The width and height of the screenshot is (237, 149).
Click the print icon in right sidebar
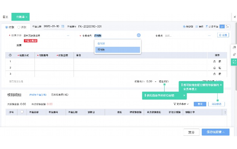point(234,48)
